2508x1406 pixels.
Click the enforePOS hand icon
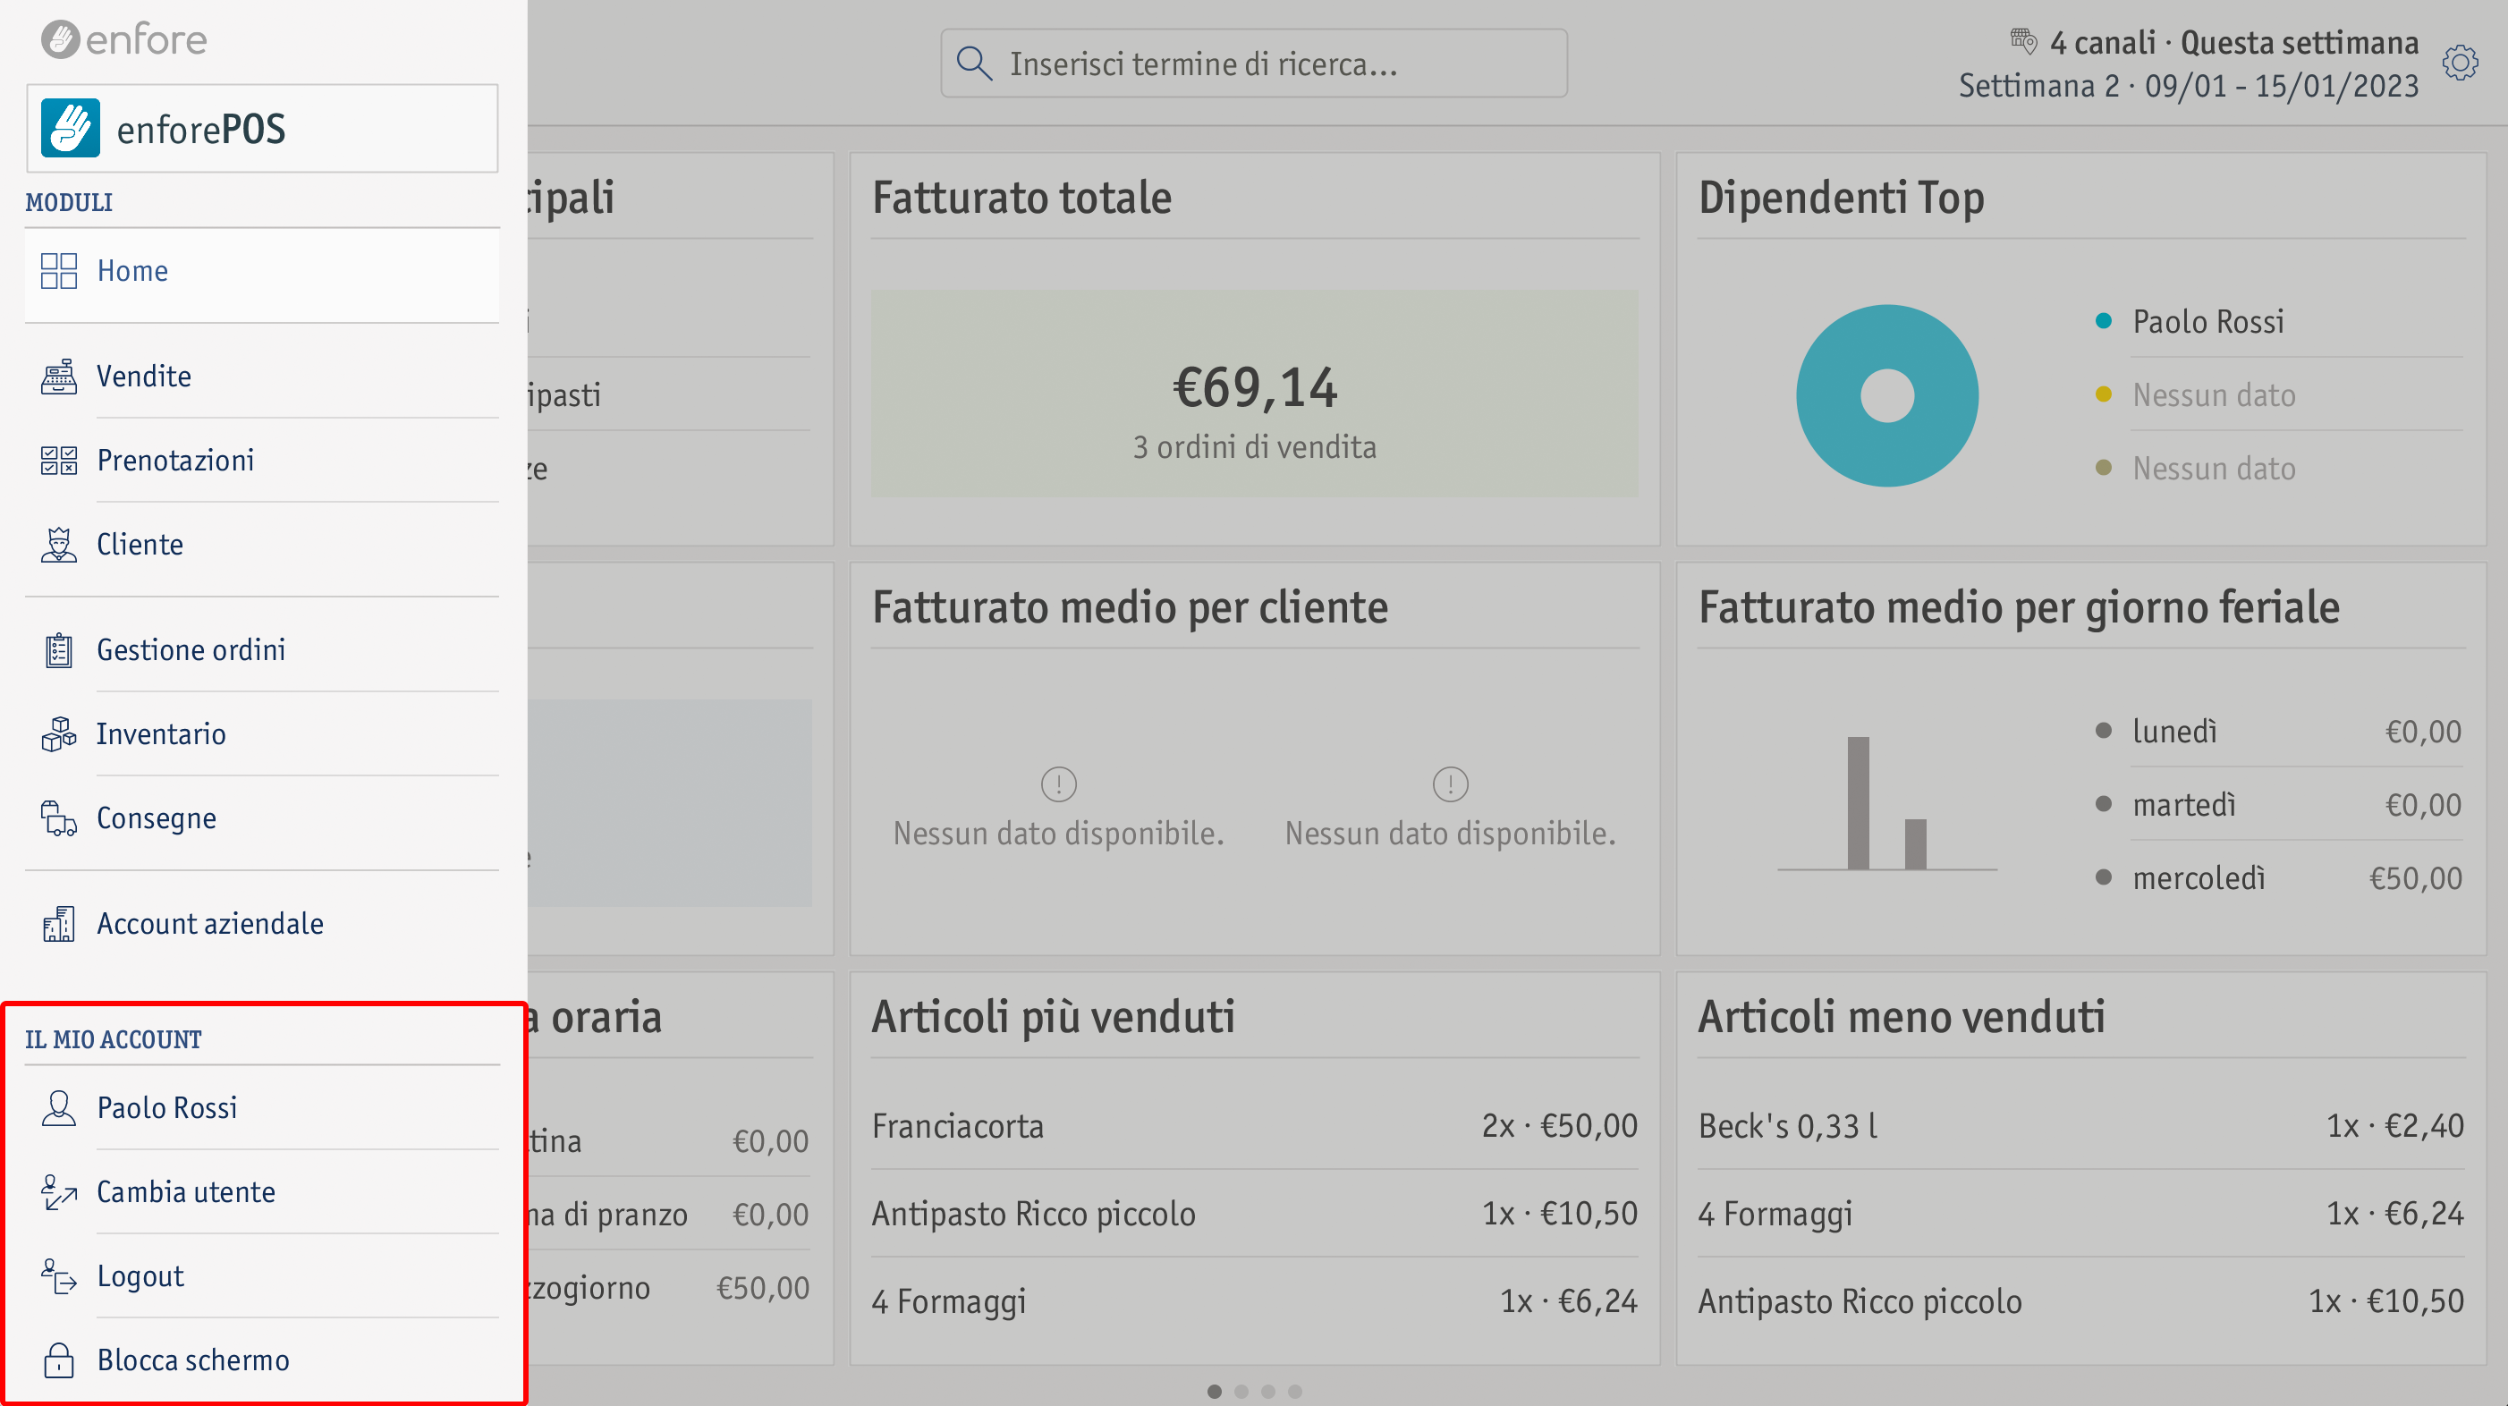(x=70, y=128)
